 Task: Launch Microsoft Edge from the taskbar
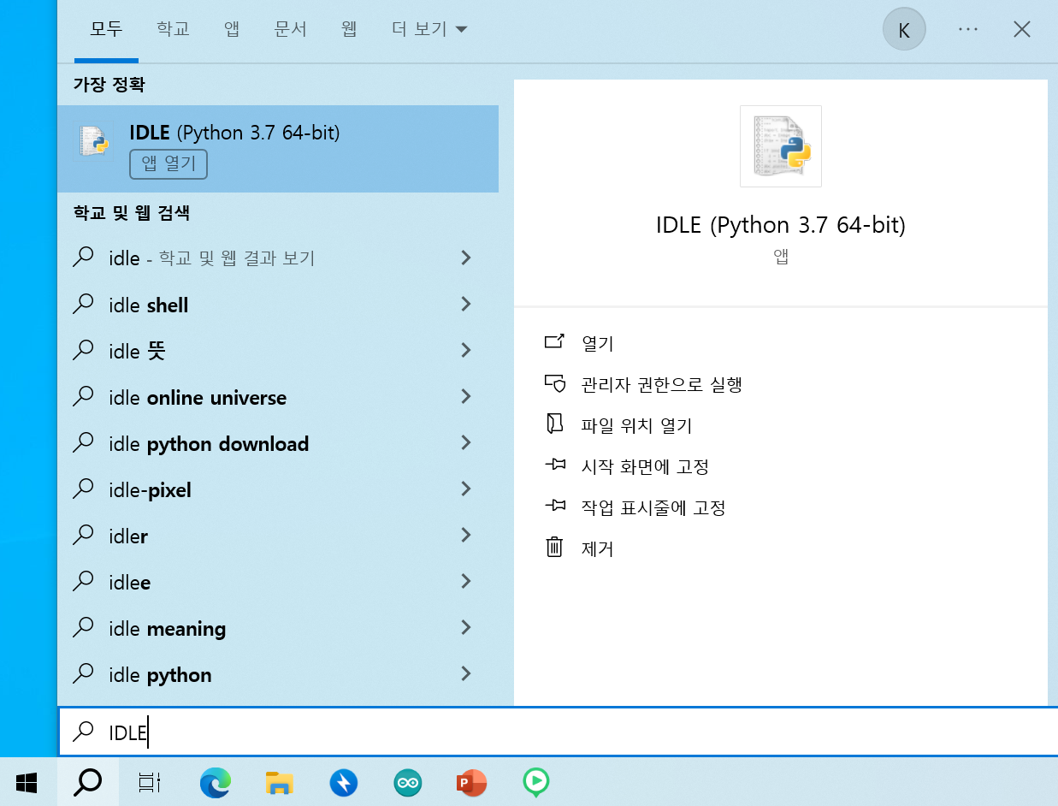215,782
